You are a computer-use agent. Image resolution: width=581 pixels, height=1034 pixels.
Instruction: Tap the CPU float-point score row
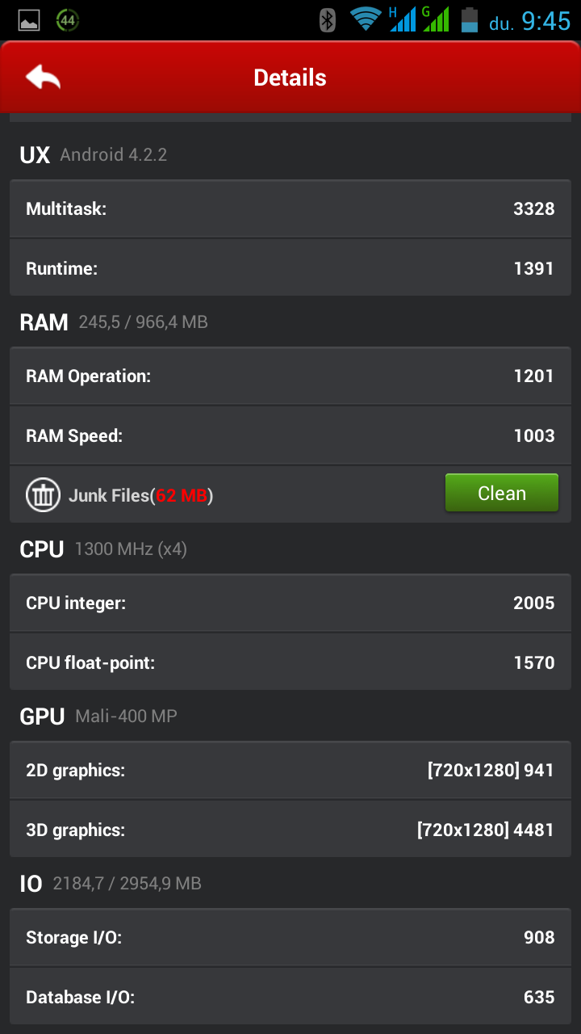pyautogui.click(x=290, y=663)
